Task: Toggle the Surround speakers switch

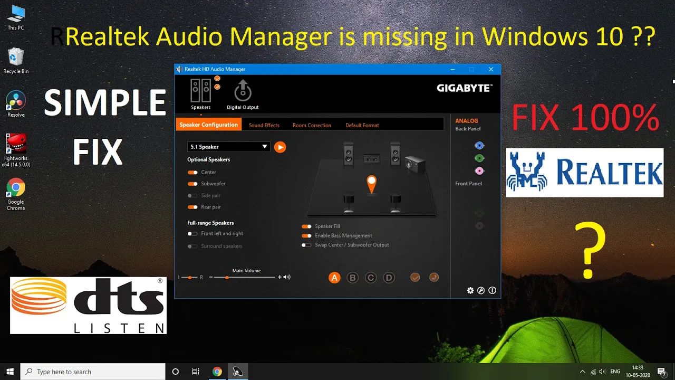Action: [192, 246]
